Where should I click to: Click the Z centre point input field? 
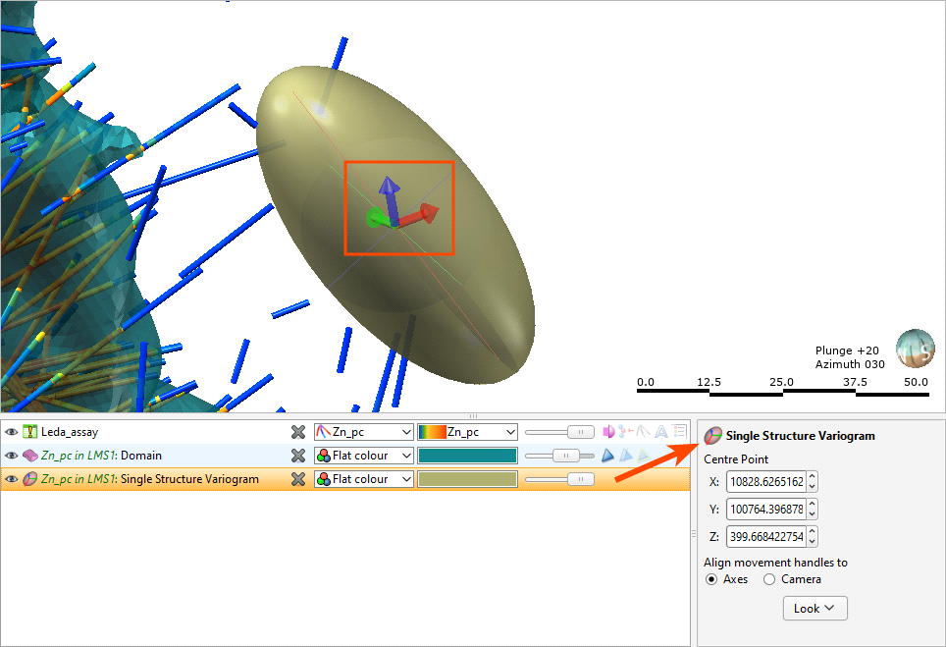coord(766,537)
